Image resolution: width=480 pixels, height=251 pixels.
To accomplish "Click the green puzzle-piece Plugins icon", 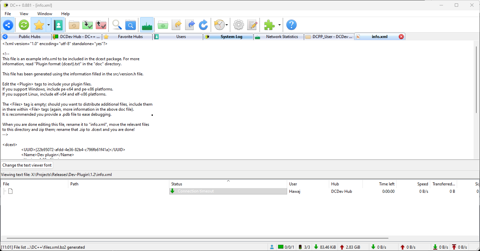I will tap(269, 25).
